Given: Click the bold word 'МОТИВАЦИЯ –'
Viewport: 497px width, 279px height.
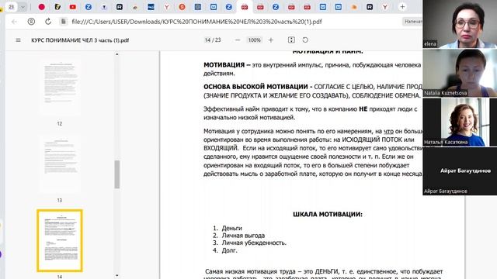Looking at the screenshot, I should coord(227,65).
